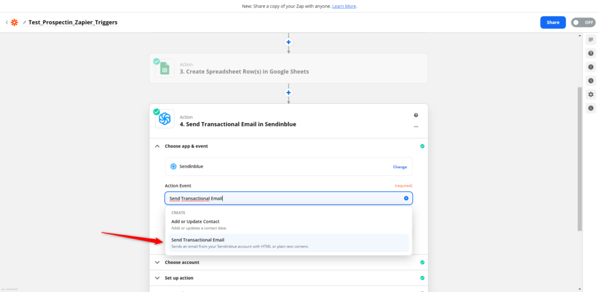Rename the Test_Prospectin_Zapier_Triggers title
The height and width of the screenshot is (292, 599).
[x=73, y=23]
